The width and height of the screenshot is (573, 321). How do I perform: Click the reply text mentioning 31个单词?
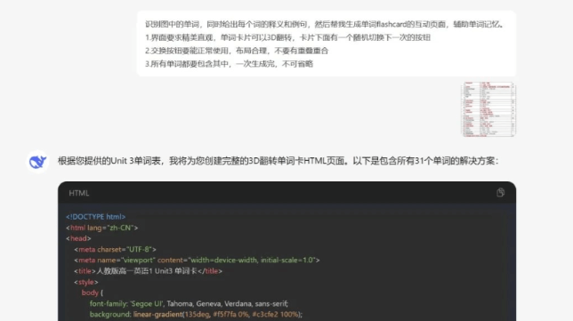point(278,161)
